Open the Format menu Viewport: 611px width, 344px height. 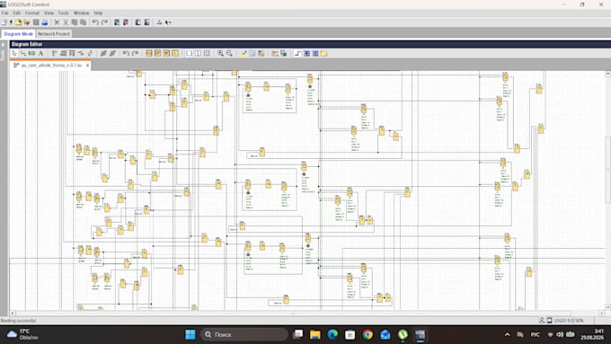[x=32, y=13]
